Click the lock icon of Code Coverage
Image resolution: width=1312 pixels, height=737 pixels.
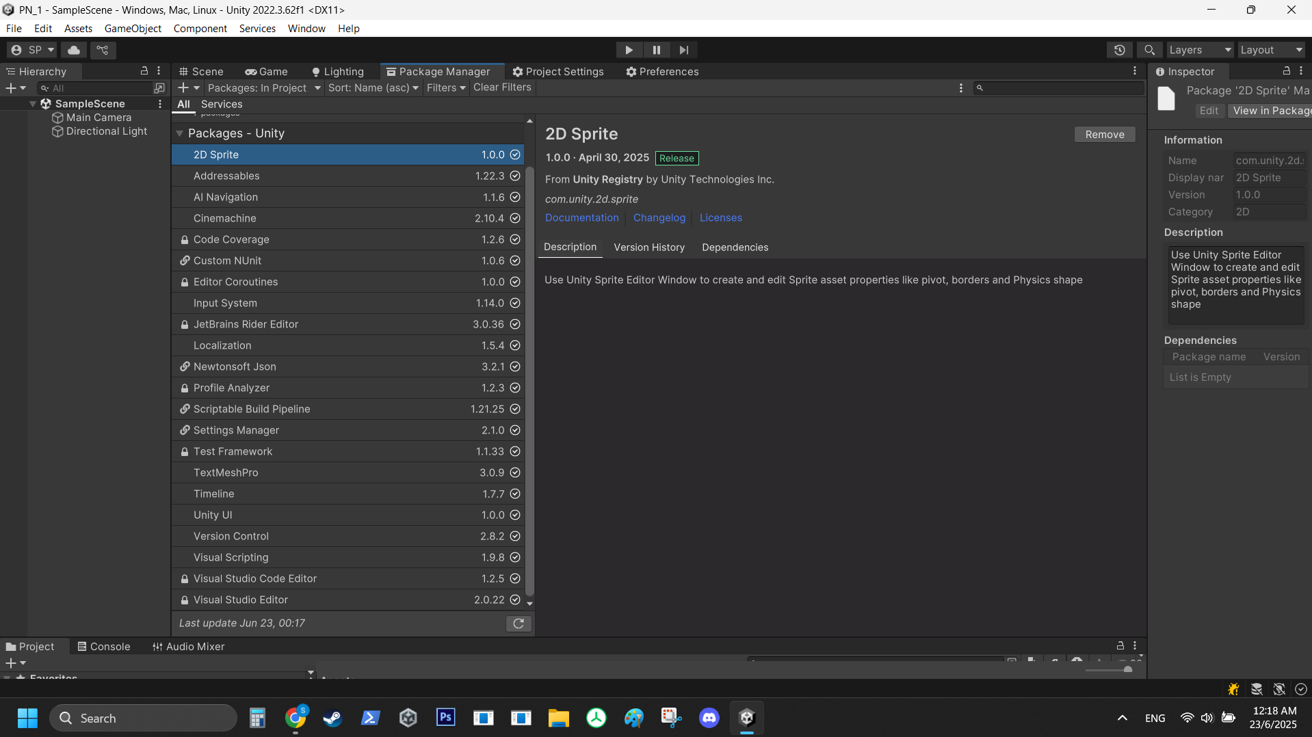click(x=185, y=240)
